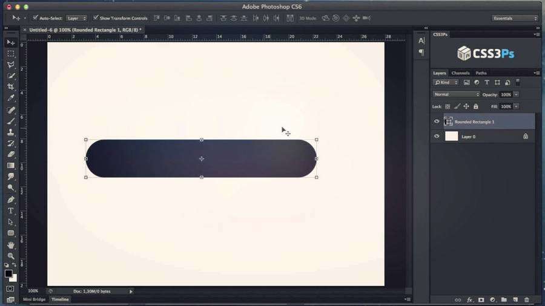The height and width of the screenshot is (306, 545).
Task: Click the link layers icon
Action: point(458,300)
